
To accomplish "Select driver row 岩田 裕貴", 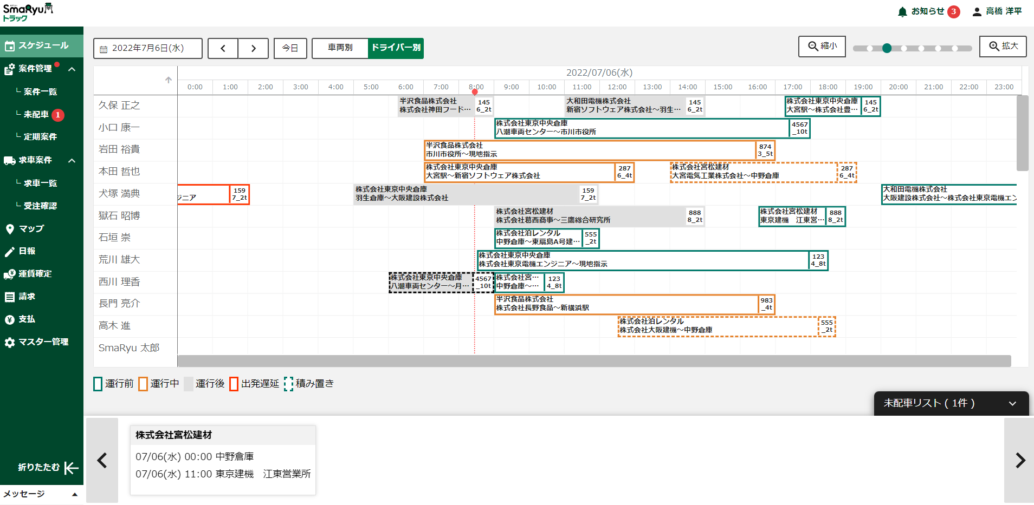I will pyautogui.click(x=135, y=149).
